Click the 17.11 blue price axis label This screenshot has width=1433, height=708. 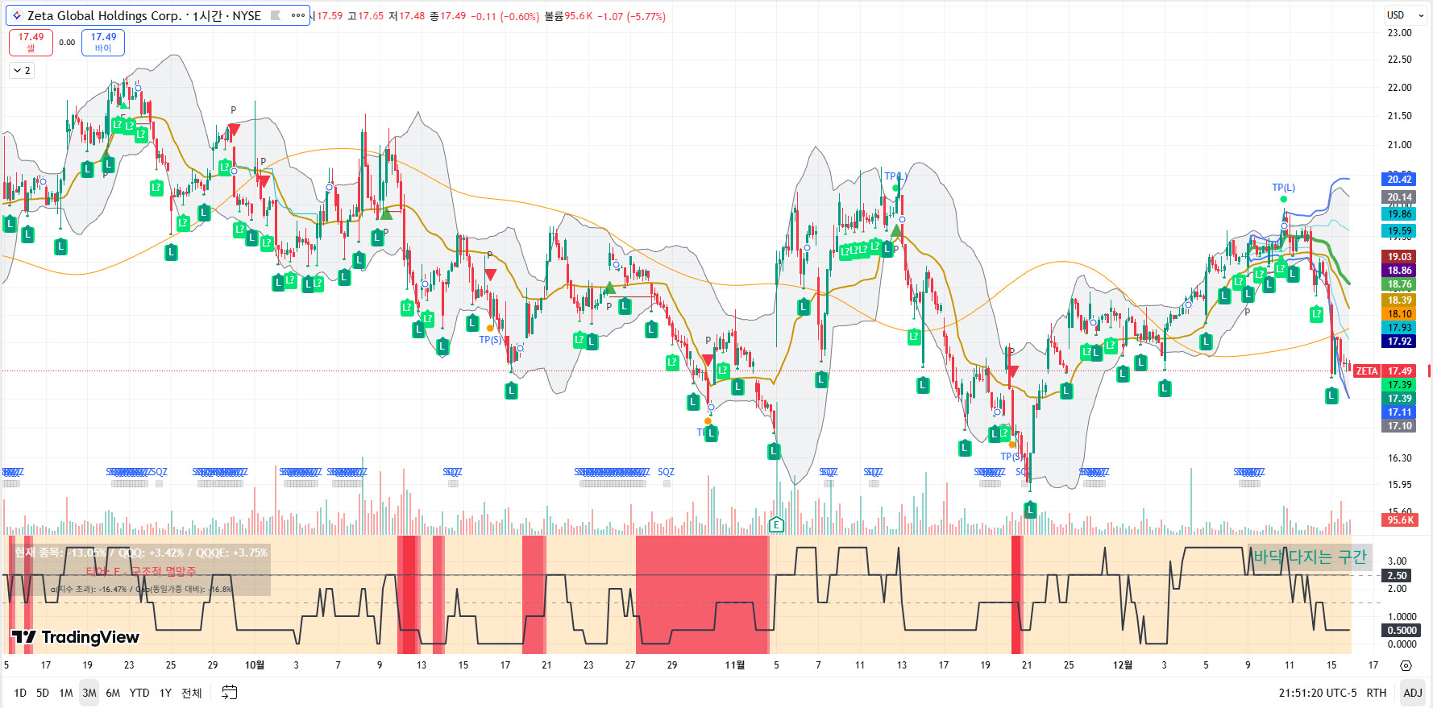click(x=1399, y=412)
